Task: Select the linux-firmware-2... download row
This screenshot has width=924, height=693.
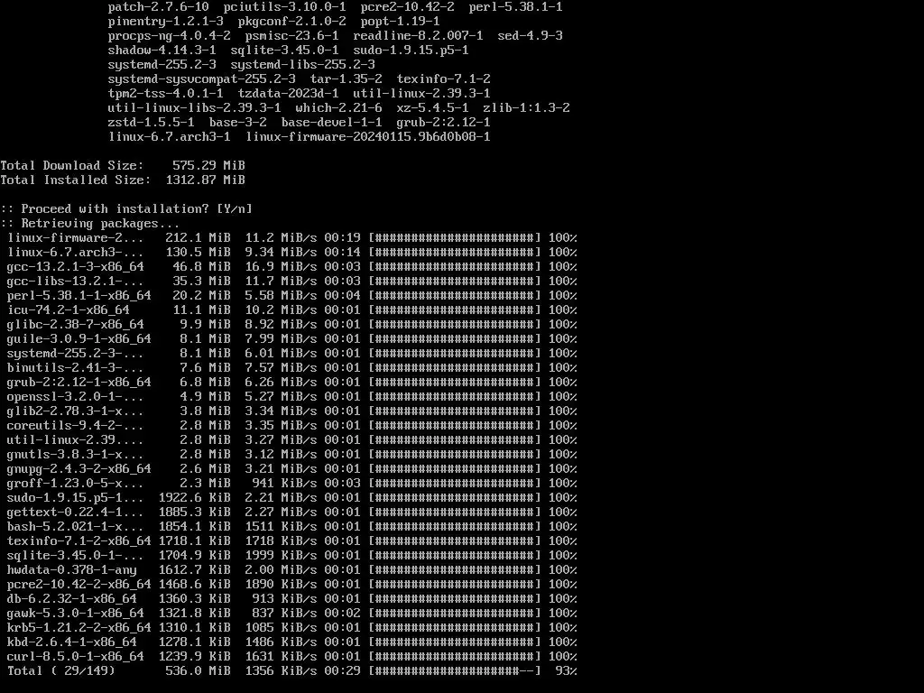Action: [291, 237]
